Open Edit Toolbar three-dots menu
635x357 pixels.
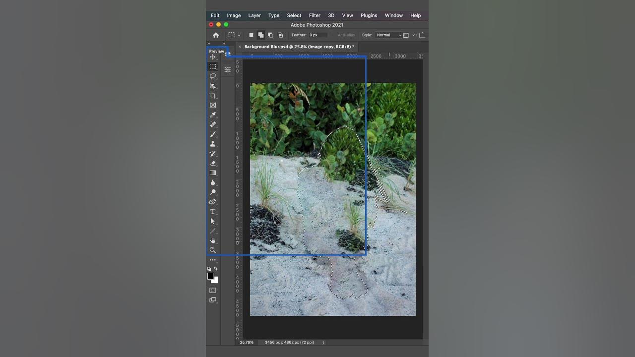[x=213, y=260]
